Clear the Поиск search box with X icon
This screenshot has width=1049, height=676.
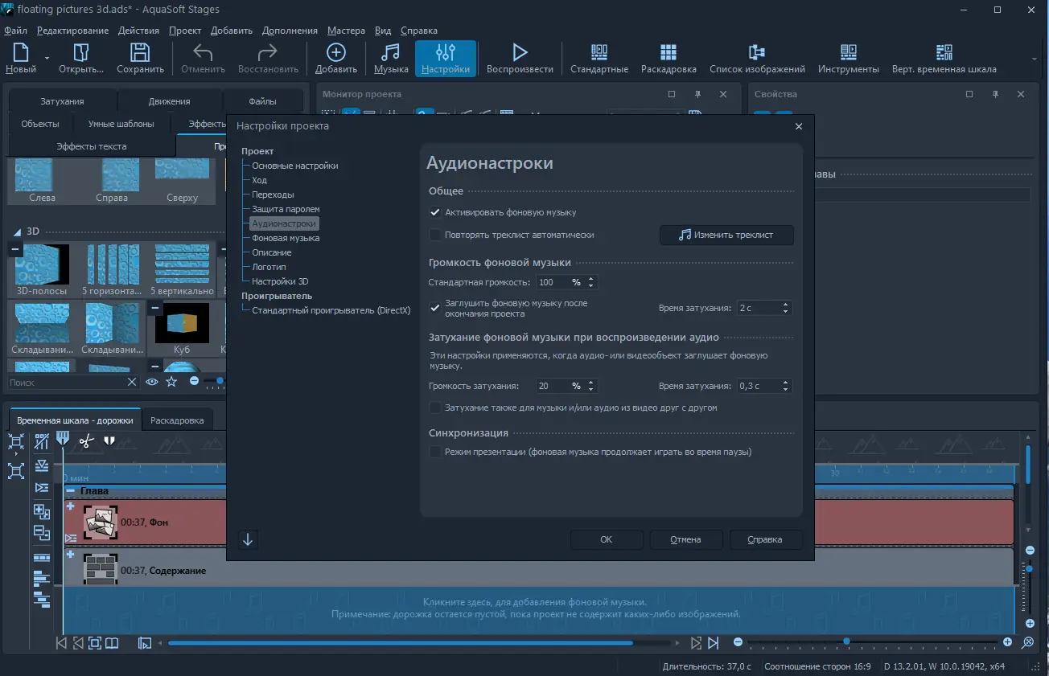[132, 383]
